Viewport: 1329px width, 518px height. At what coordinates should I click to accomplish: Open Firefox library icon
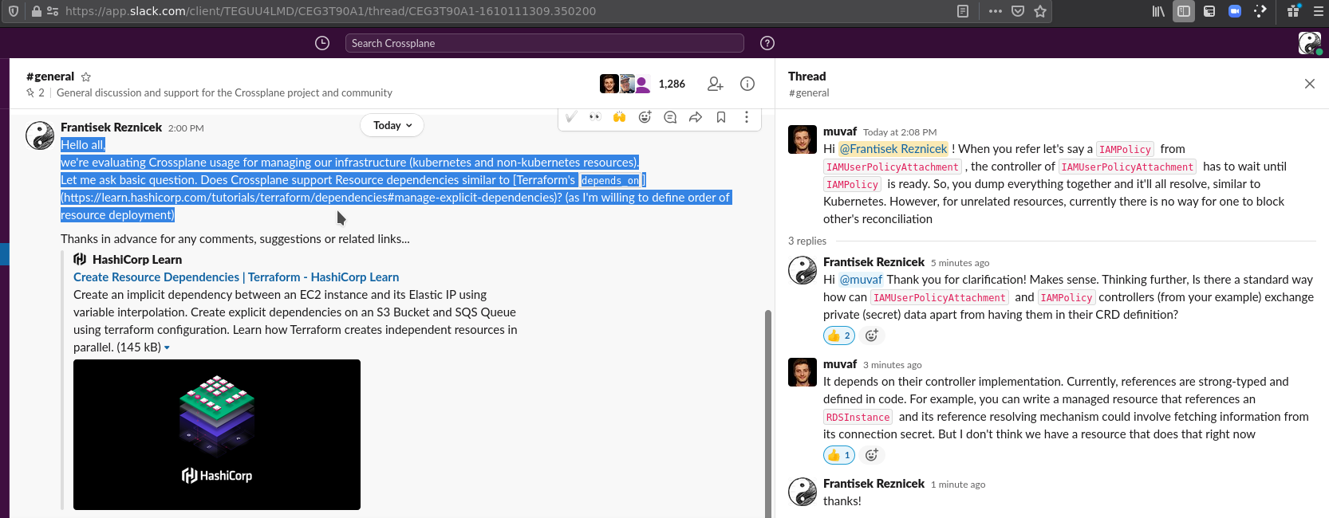pos(1158,11)
